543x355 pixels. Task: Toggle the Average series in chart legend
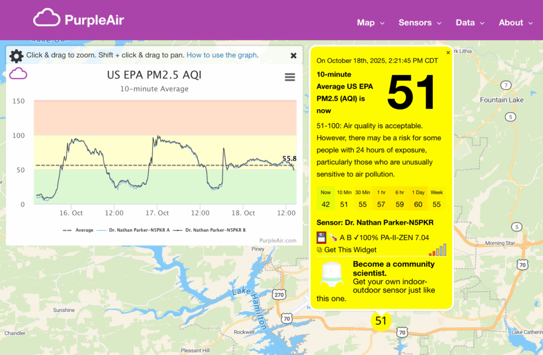pos(78,230)
